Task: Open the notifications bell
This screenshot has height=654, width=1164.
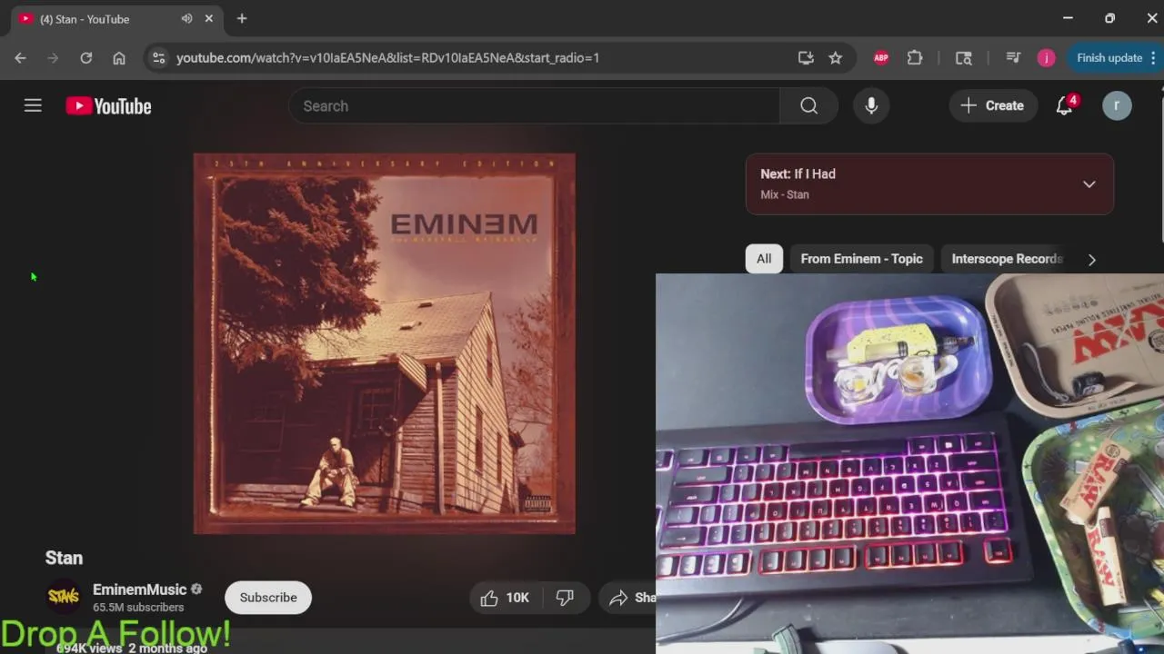Action: click(1065, 105)
